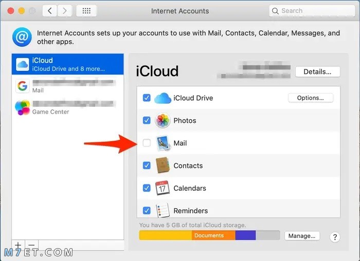Click the Internet Accounts window title
Screen dimensions: 360x261
click(180, 11)
